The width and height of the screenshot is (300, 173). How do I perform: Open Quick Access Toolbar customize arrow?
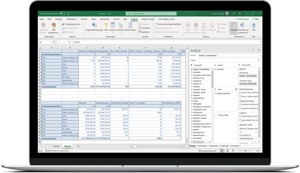(83, 13)
